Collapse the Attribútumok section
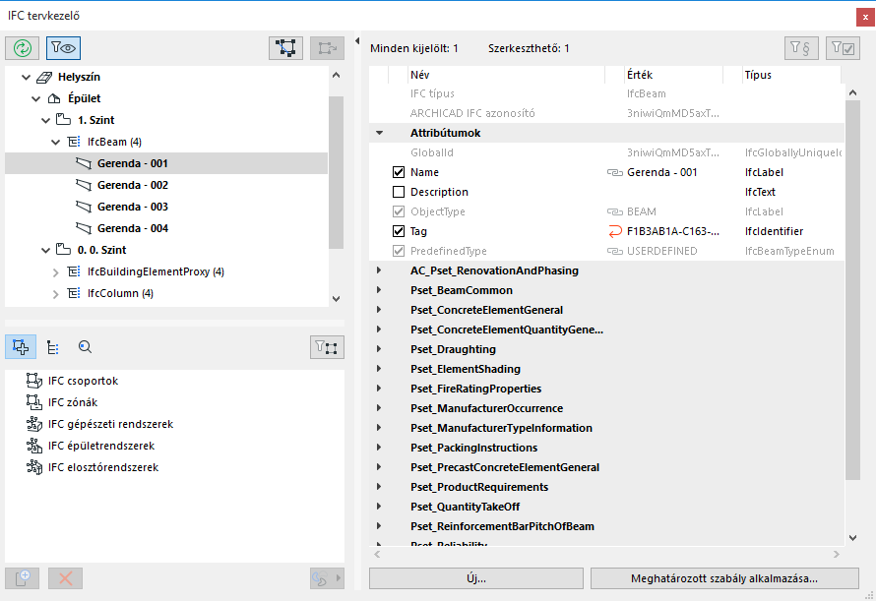 click(x=379, y=133)
